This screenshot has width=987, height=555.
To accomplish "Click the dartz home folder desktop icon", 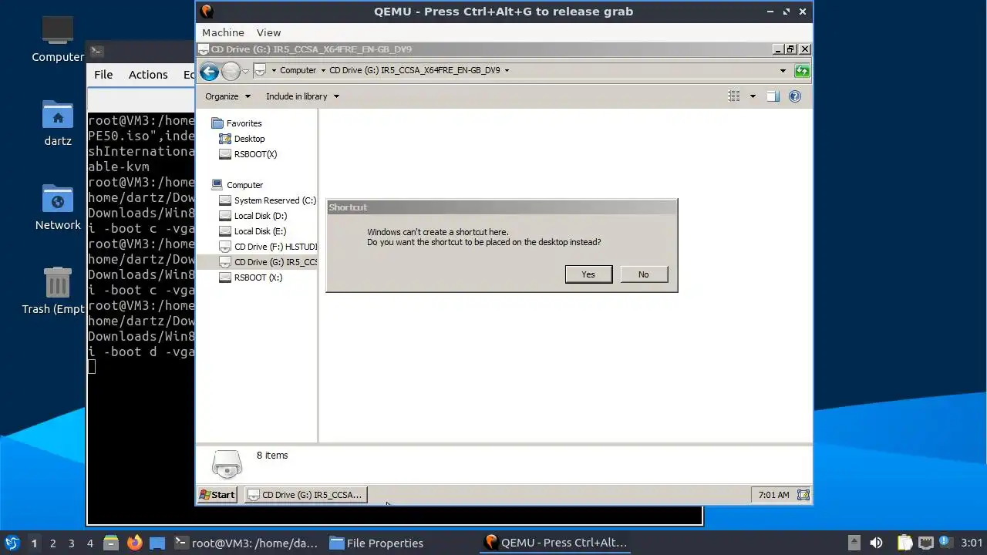I will [58, 123].
